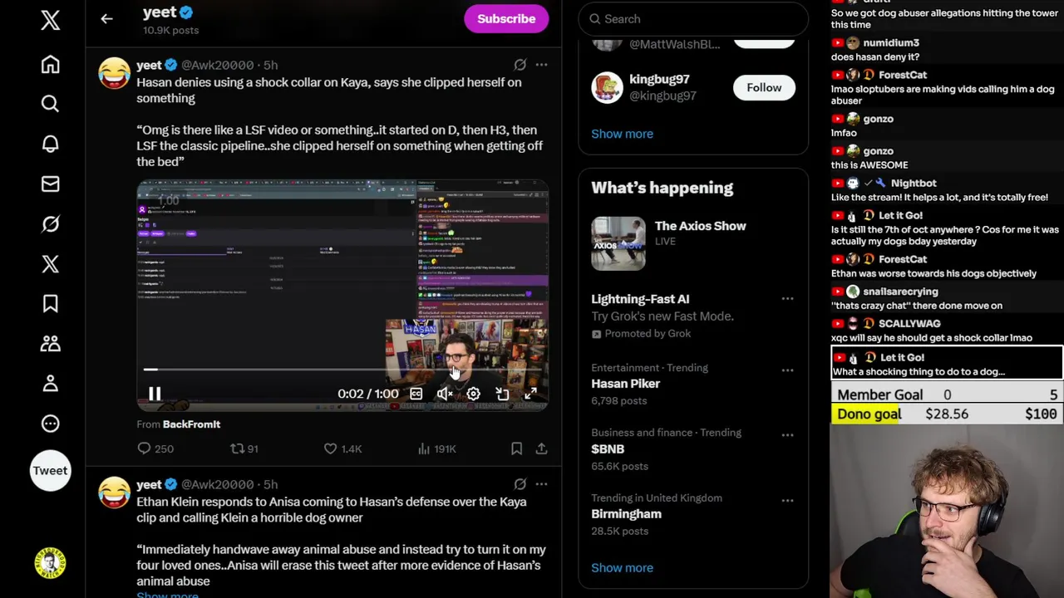Like the post with 1.4K likes
Viewport: 1064px width, 598px height.
[x=342, y=448]
